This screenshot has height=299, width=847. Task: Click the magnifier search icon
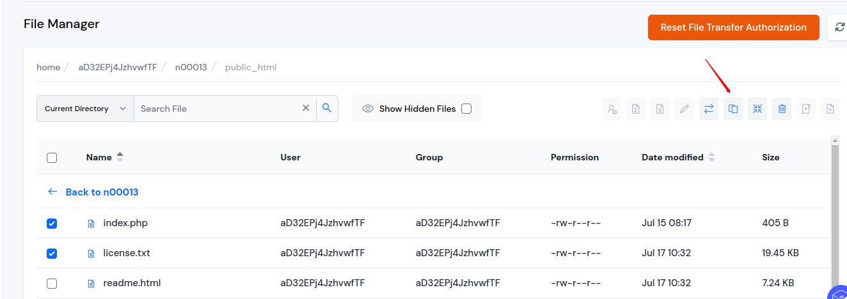pos(327,109)
